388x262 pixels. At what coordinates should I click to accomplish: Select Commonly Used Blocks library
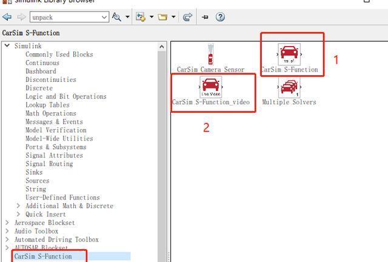pyautogui.click(x=59, y=55)
